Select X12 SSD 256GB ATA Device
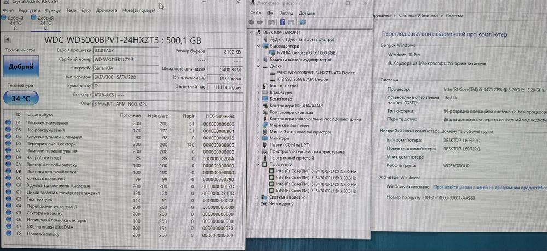The width and height of the screenshot is (547, 251). [302, 79]
